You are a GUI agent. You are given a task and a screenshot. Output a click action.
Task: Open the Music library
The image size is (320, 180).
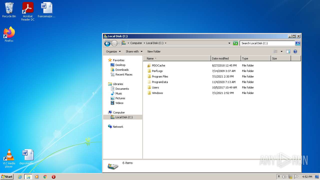pos(119,93)
